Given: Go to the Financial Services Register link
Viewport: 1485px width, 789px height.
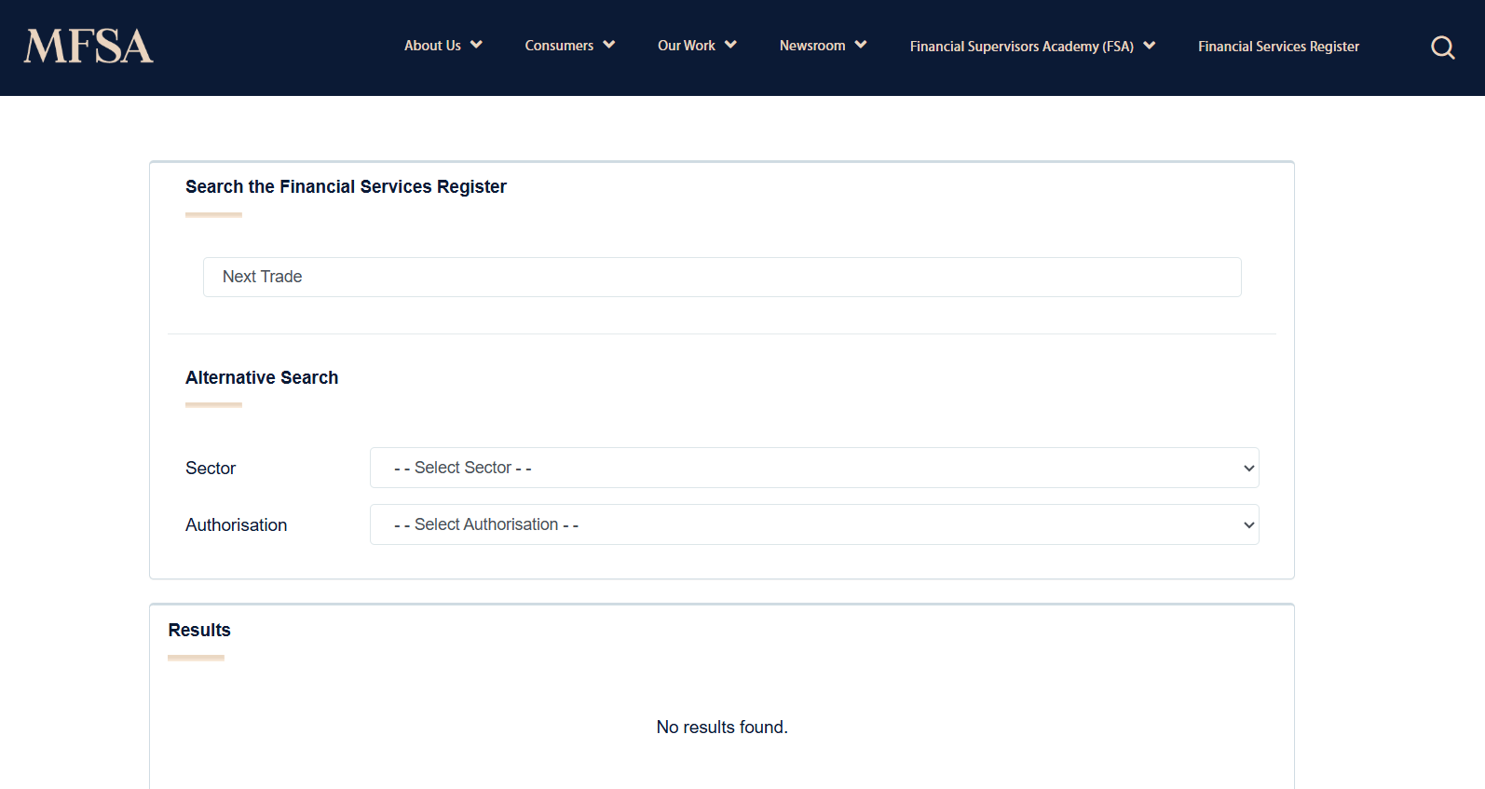Looking at the screenshot, I should (1278, 47).
